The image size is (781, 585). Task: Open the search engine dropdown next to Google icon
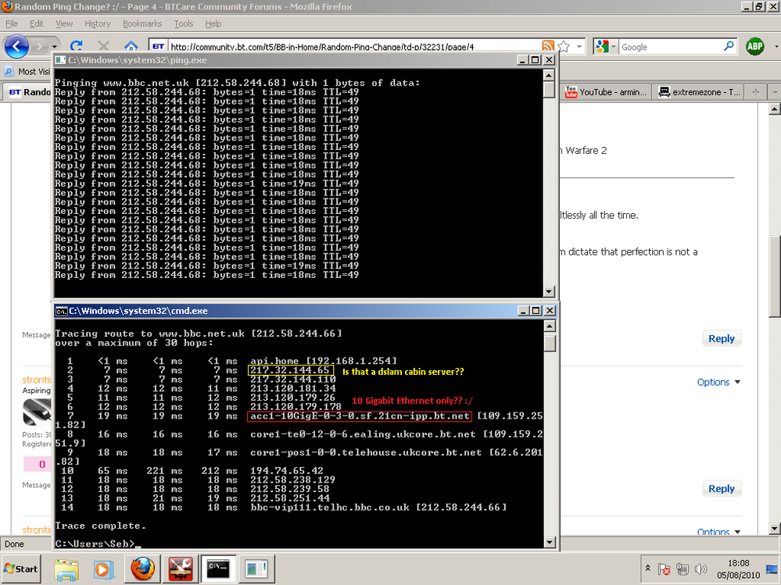pyautogui.click(x=612, y=46)
